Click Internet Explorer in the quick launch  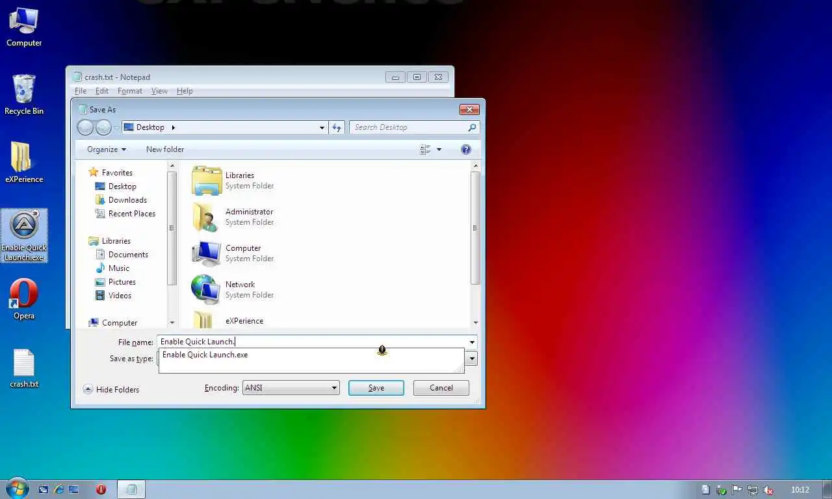pos(58,489)
